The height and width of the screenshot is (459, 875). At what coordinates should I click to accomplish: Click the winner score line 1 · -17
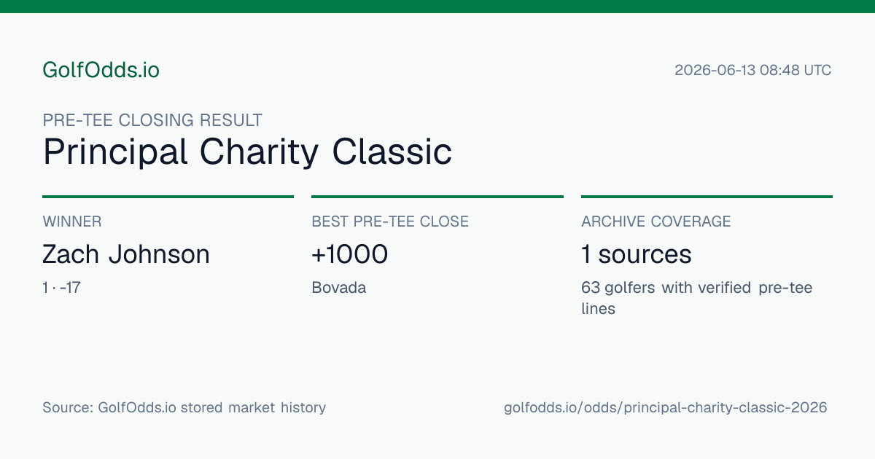click(61, 288)
